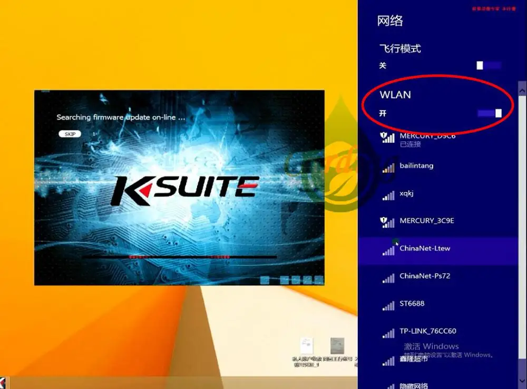This screenshot has height=389, width=527.
Task: Click the 'Searching firmware update on-line' message
Action: [121, 117]
